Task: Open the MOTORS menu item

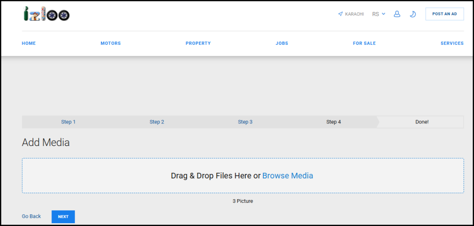Action: click(111, 43)
